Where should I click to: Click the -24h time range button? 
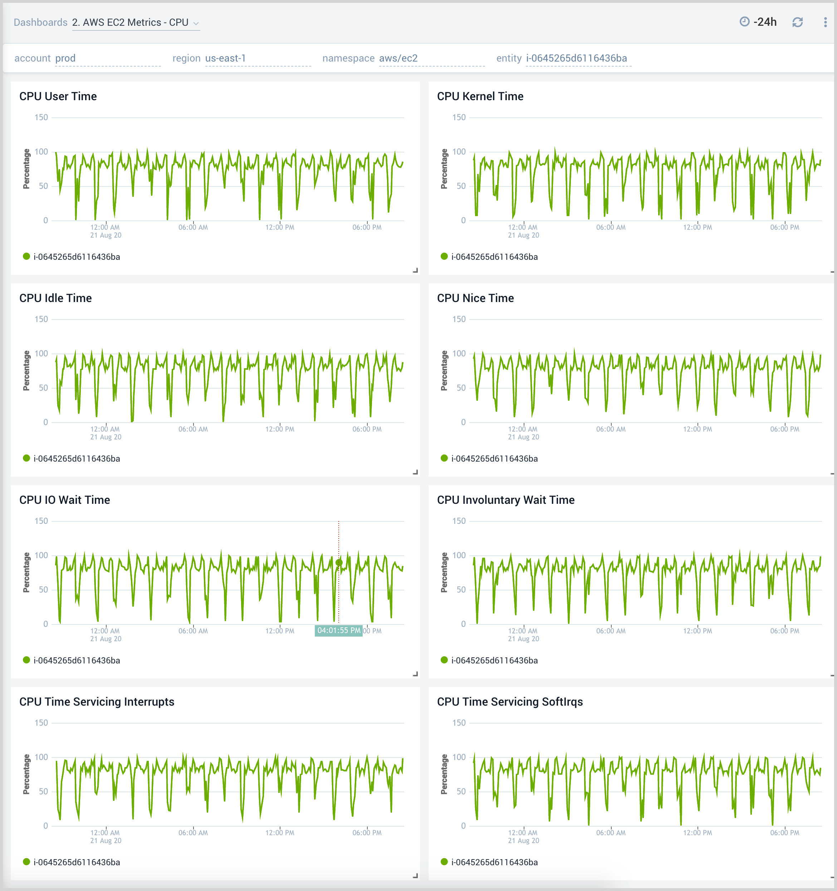[765, 21]
